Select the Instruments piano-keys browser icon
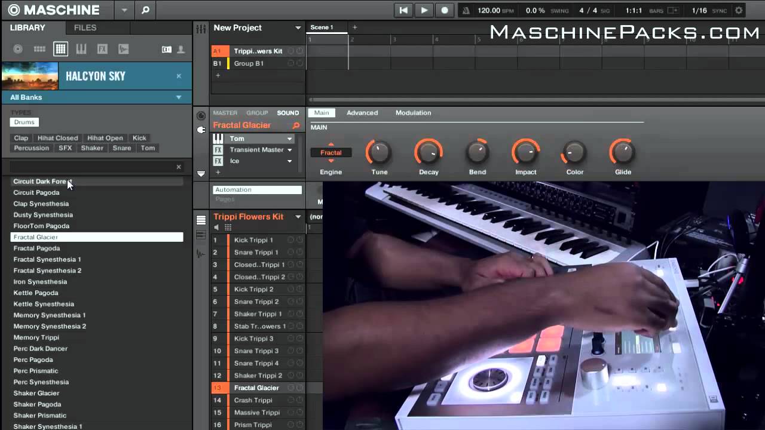 coord(81,49)
